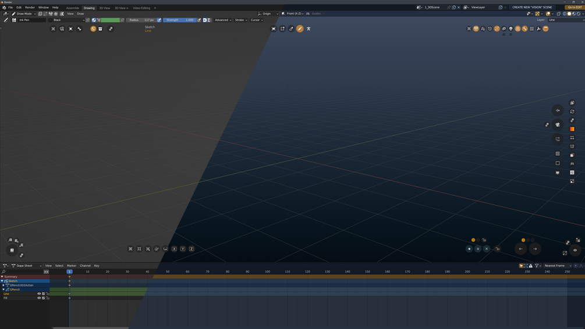This screenshot has width=585, height=329.
Task: Open the Render menu
Action: [30, 8]
